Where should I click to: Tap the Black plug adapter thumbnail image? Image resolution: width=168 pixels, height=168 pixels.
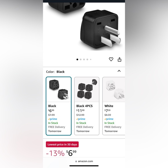59,90
